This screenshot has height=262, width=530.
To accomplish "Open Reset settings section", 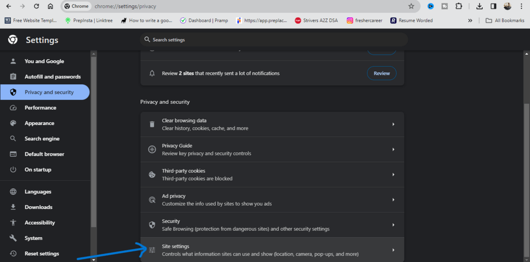I will [45, 254].
